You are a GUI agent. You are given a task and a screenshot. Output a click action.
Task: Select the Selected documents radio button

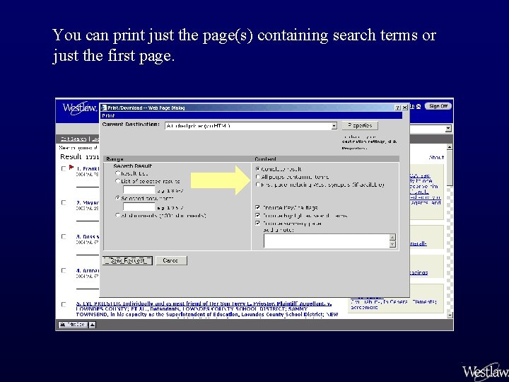tap(118, 198)
